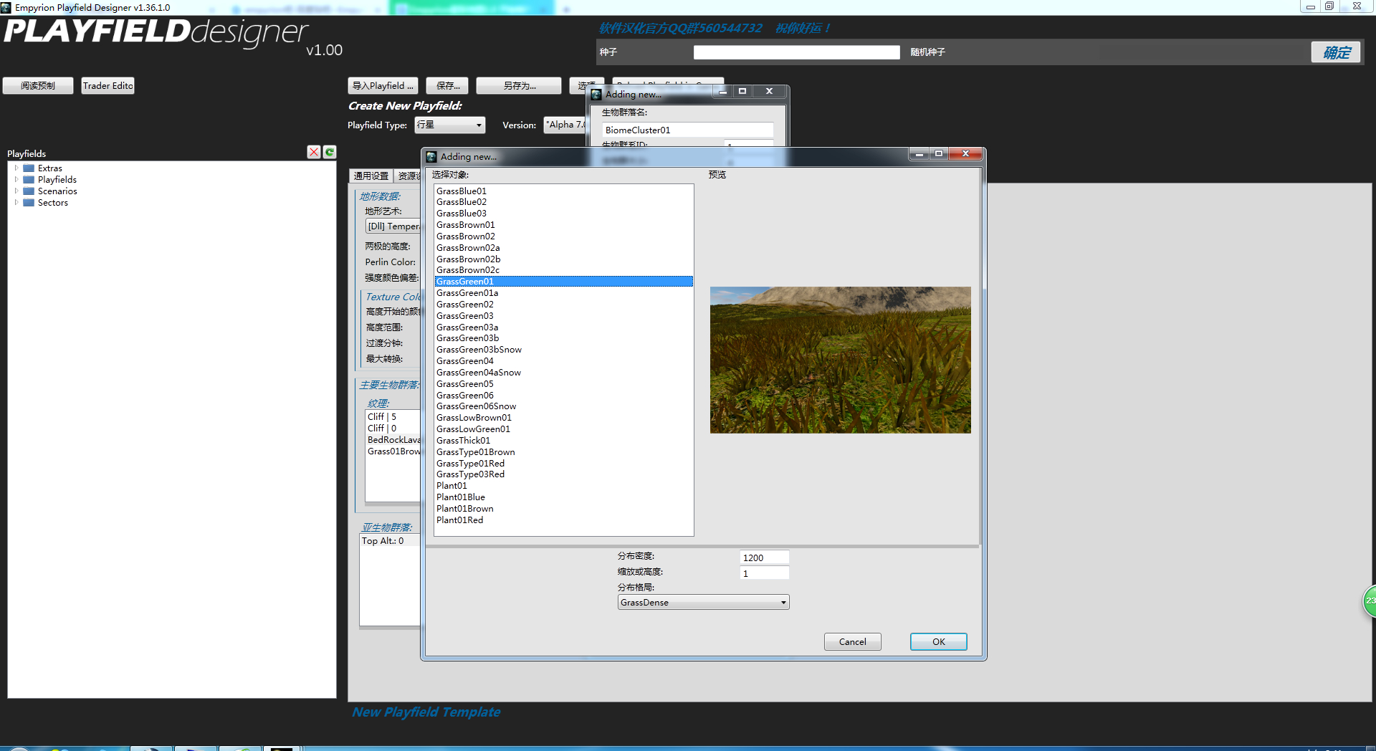This screenshot has width=1376, height=751.
Task: Select GrassGreen01a in the object list
Action: pyautogui.click(x=563, y=293)
